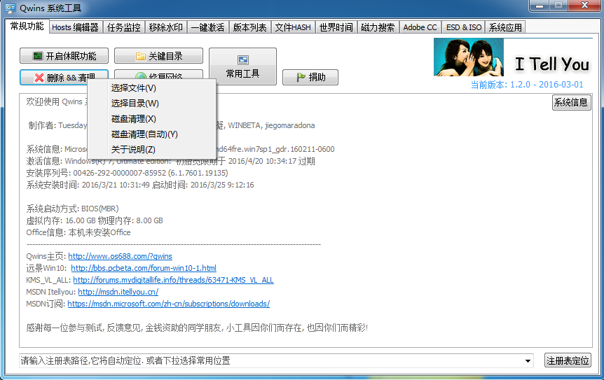Click the 修复网络 button

point(158,75)
